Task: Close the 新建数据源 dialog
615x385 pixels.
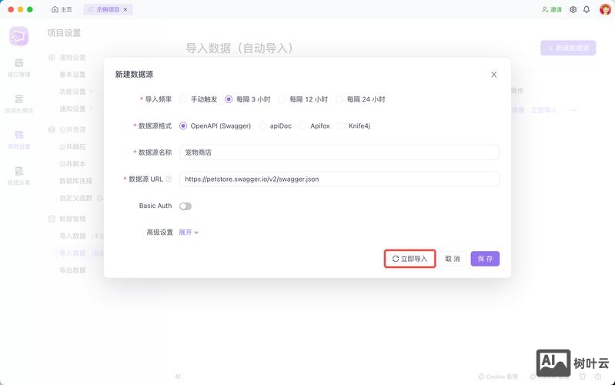Action: [494, 75]
